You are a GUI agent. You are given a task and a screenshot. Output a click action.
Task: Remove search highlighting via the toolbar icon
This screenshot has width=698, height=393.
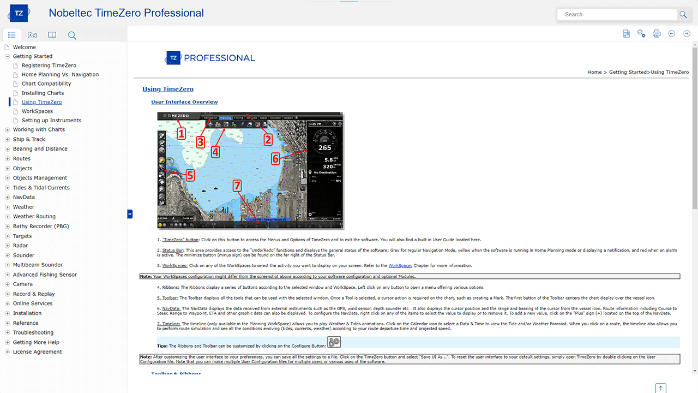(x=641, y=34)
